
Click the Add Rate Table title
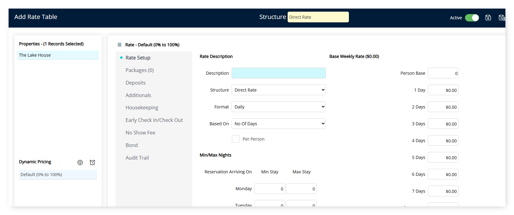pos(36,17)
